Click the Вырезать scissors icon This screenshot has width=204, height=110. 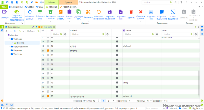pyautogui.click(x=88, y=12)
